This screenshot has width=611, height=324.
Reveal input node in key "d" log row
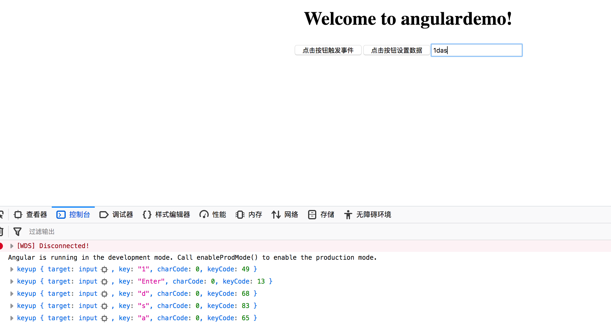click(x=104, y=294)
